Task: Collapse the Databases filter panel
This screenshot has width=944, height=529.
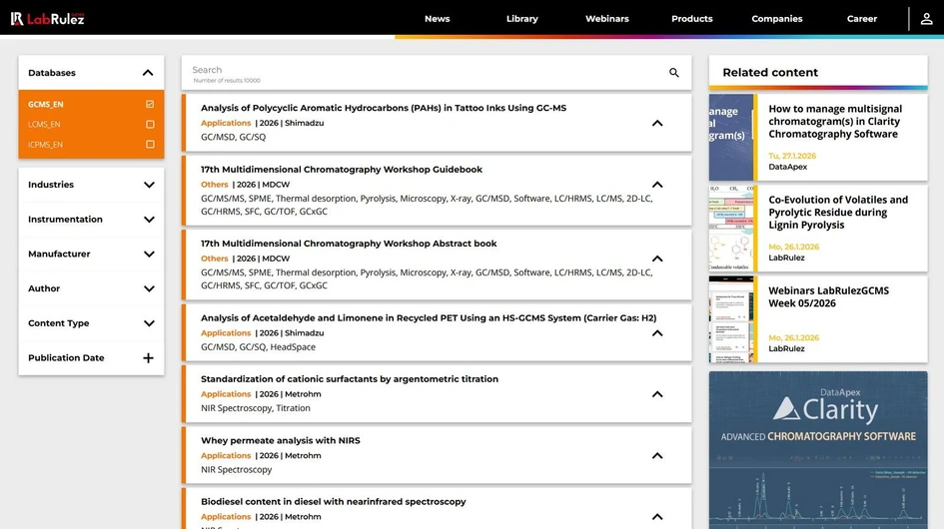Action: click(148, 73)
